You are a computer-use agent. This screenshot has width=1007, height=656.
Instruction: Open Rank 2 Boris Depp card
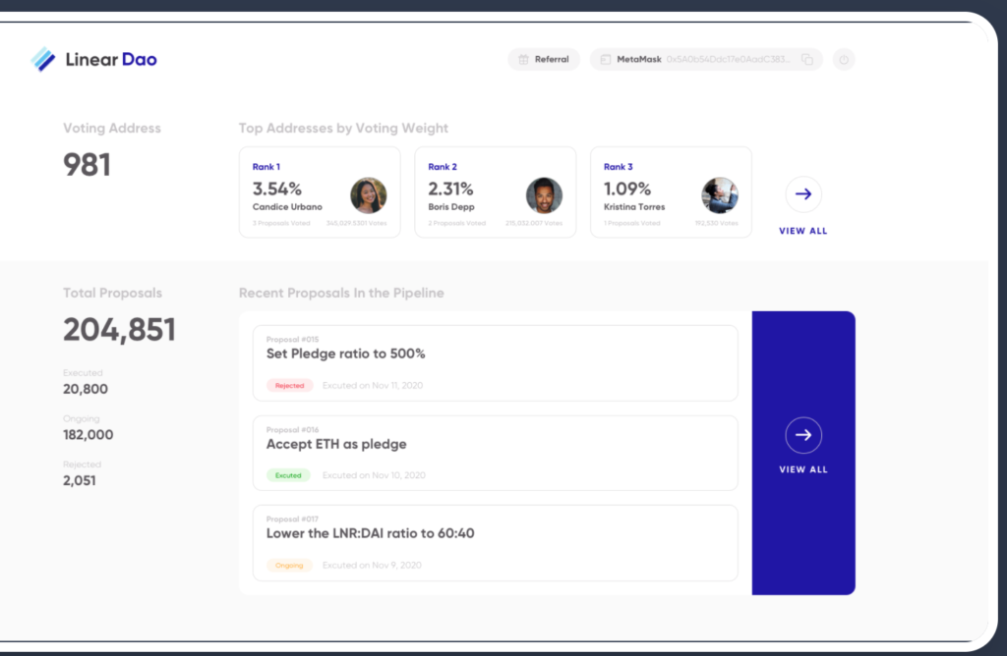[x=496, y=192]
